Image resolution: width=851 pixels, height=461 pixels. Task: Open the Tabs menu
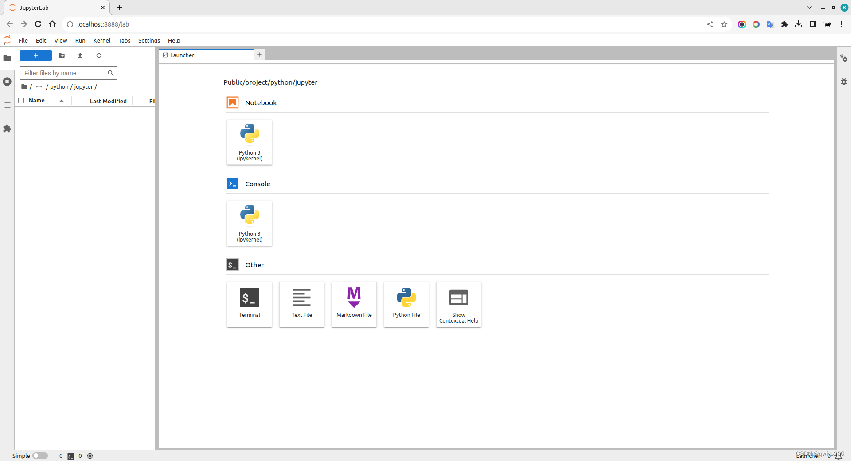tap(124, 40)
